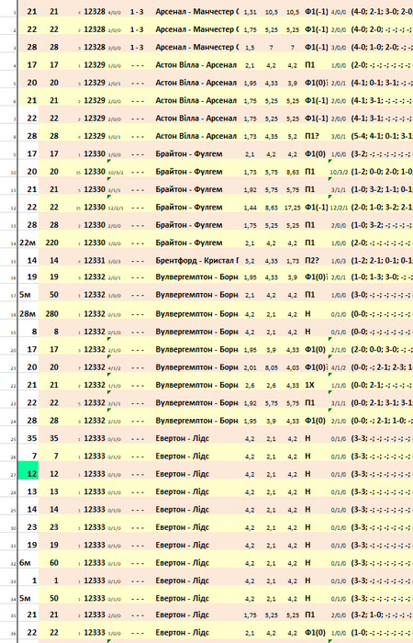Click Арсенал - Манчестер in the 1,31 row
This screenshot has height=643, width=413.
pos(196,12)
